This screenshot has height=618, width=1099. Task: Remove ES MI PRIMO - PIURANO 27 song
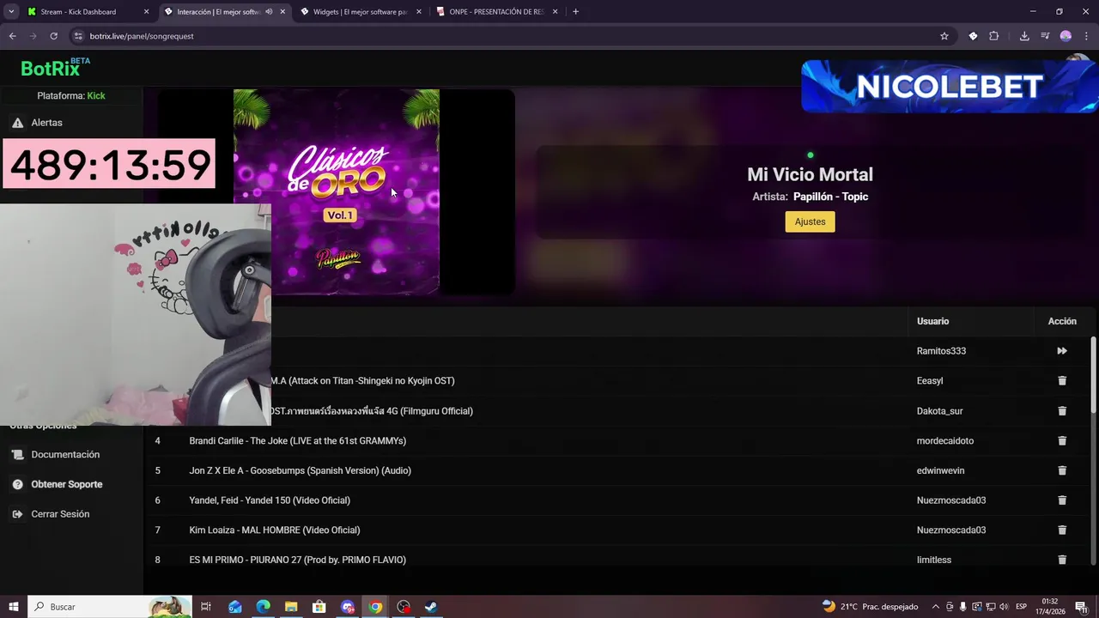[1062, 560]
